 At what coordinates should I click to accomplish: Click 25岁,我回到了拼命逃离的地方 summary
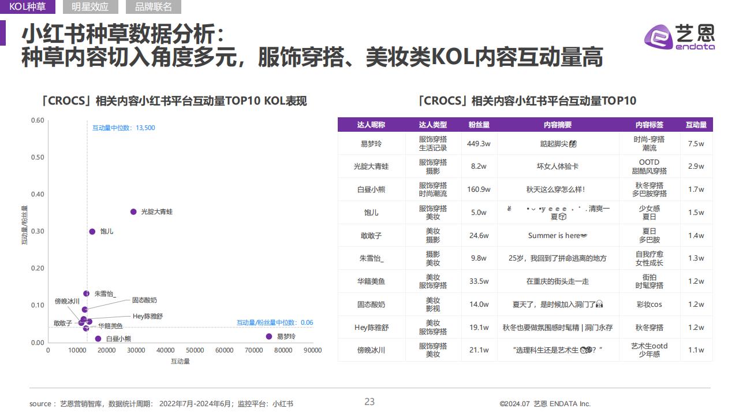(558, 258)
